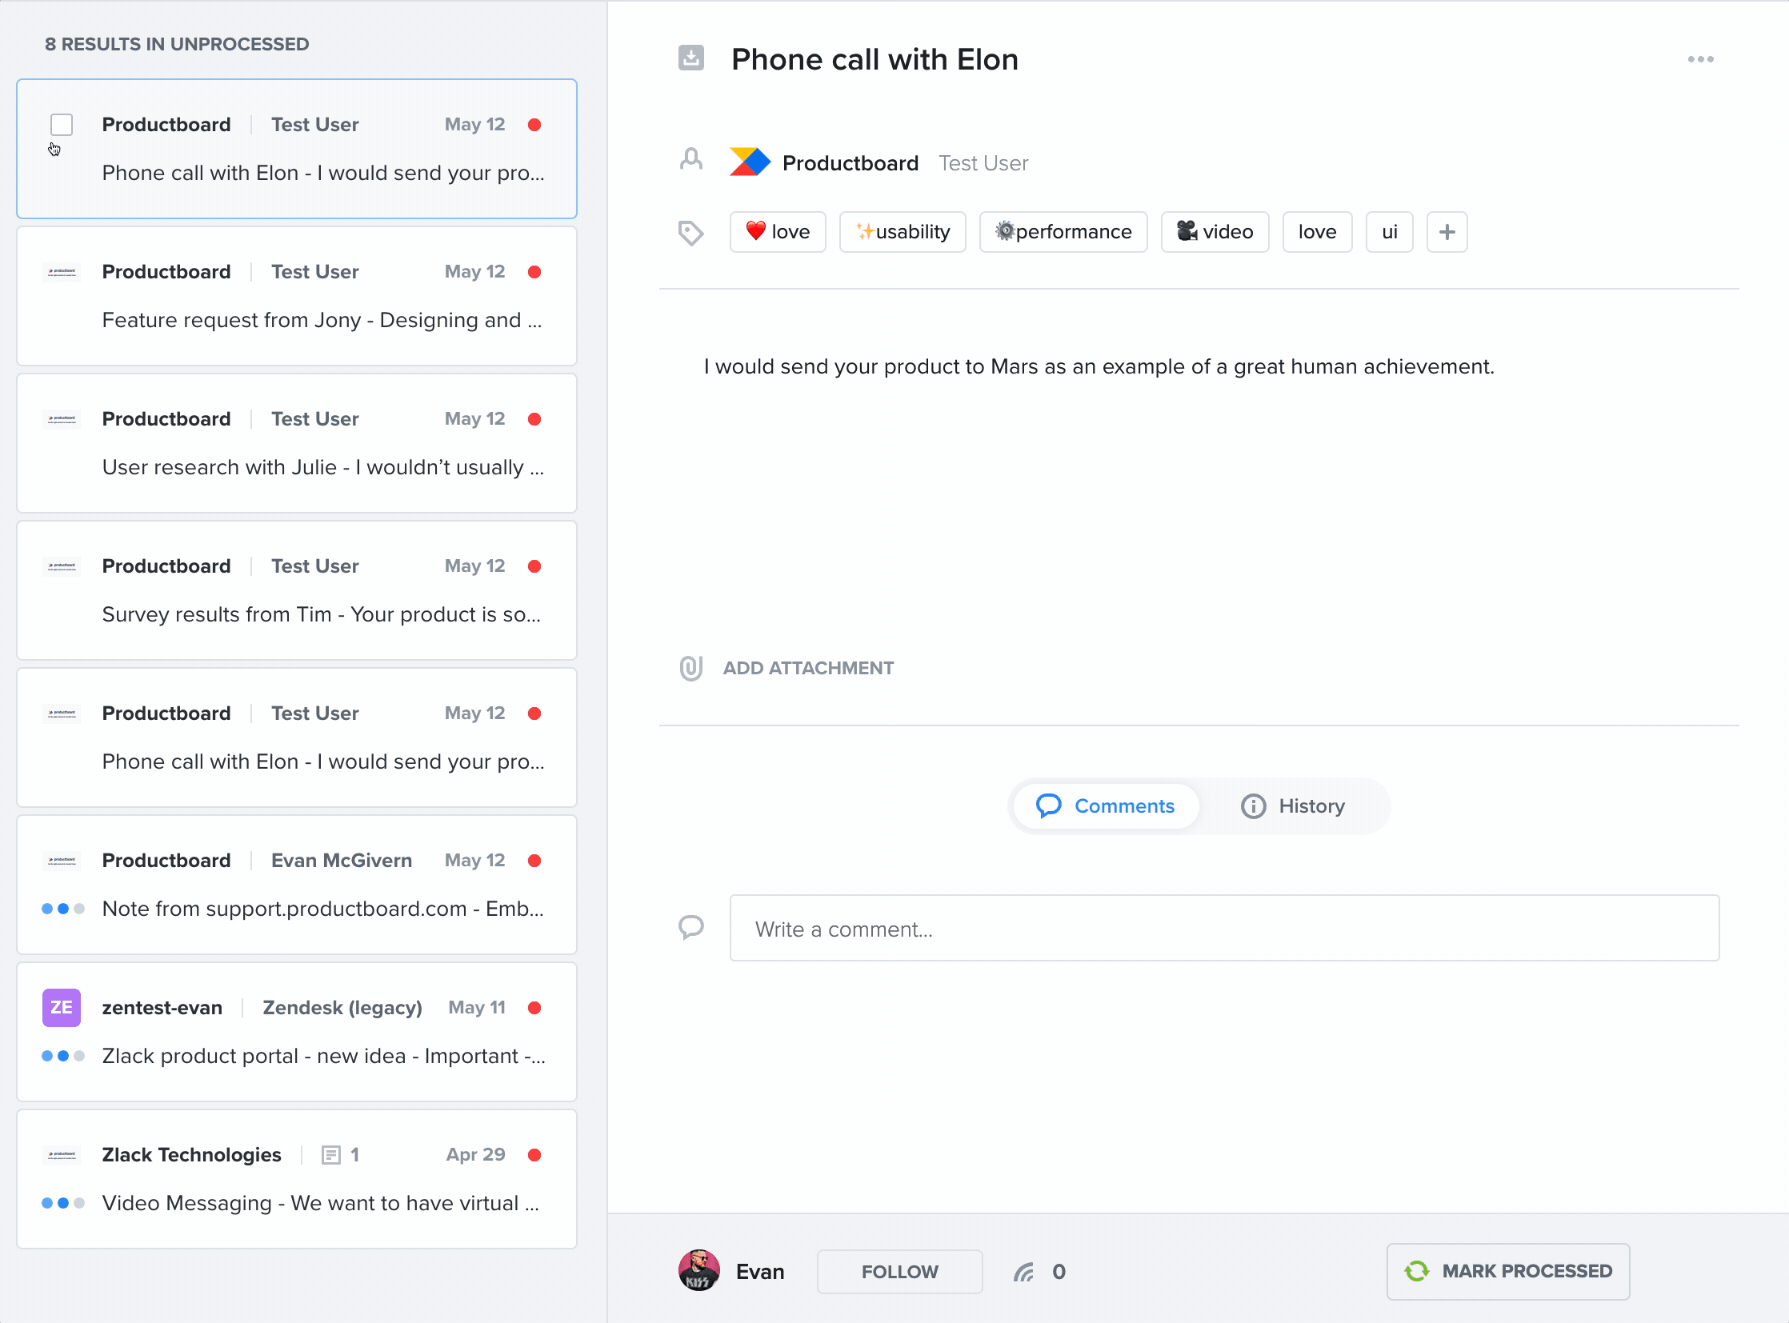Click Evan McGivern on the support note card
This screenshot has width=1789, height=1323.
tap(342, 860)
